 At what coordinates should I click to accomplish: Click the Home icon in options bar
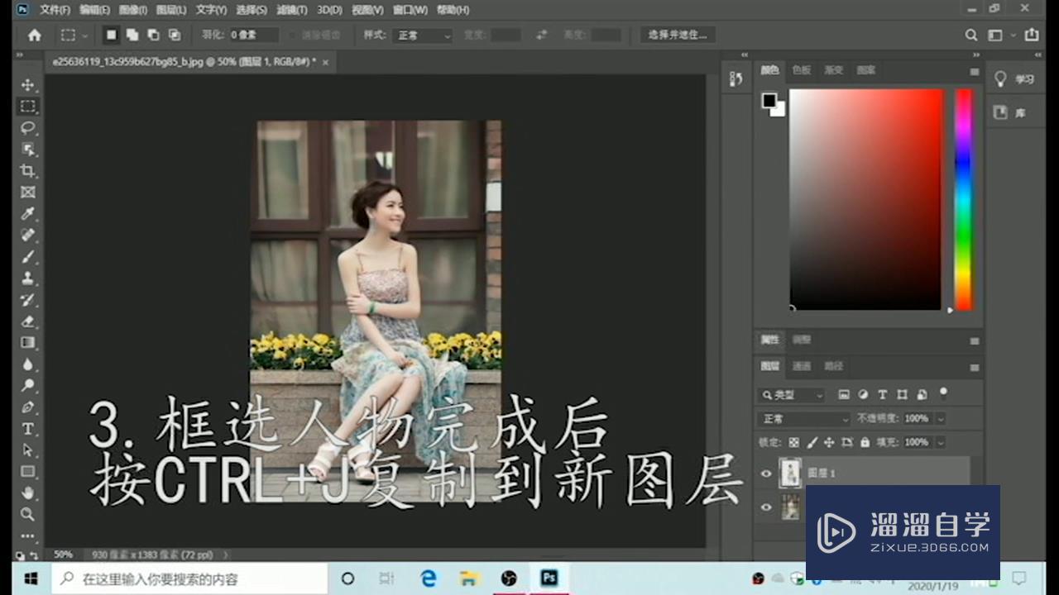coord(35,36)
